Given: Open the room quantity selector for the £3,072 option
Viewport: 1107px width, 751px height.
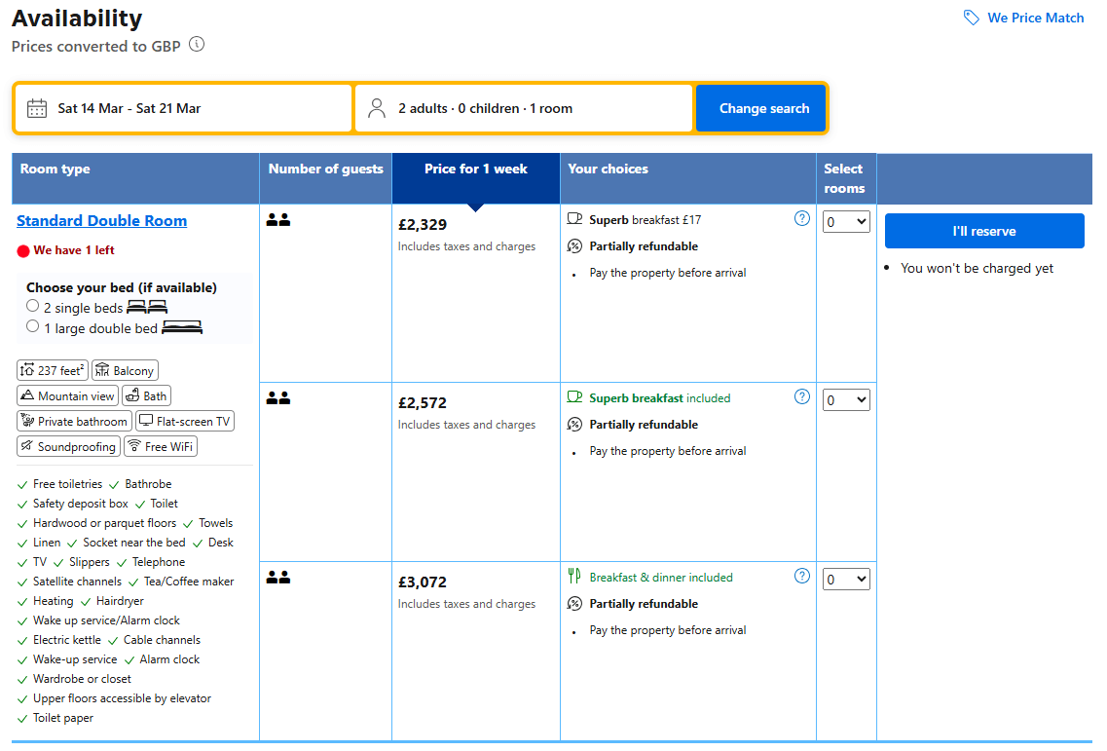Looking at the screenshot, I should tap(845, 579).
